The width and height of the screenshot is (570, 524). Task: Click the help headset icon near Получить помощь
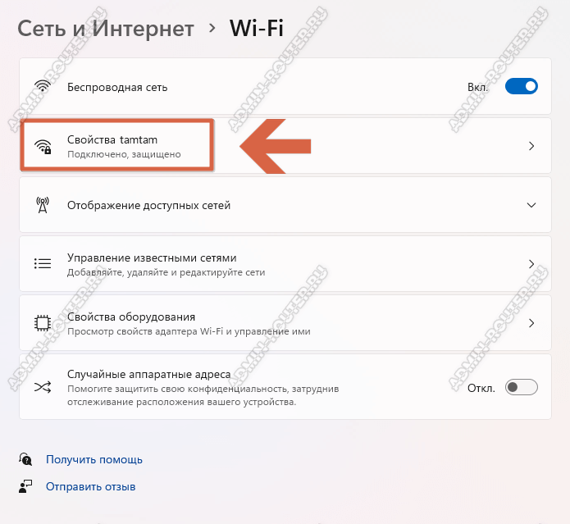point(25,459)
